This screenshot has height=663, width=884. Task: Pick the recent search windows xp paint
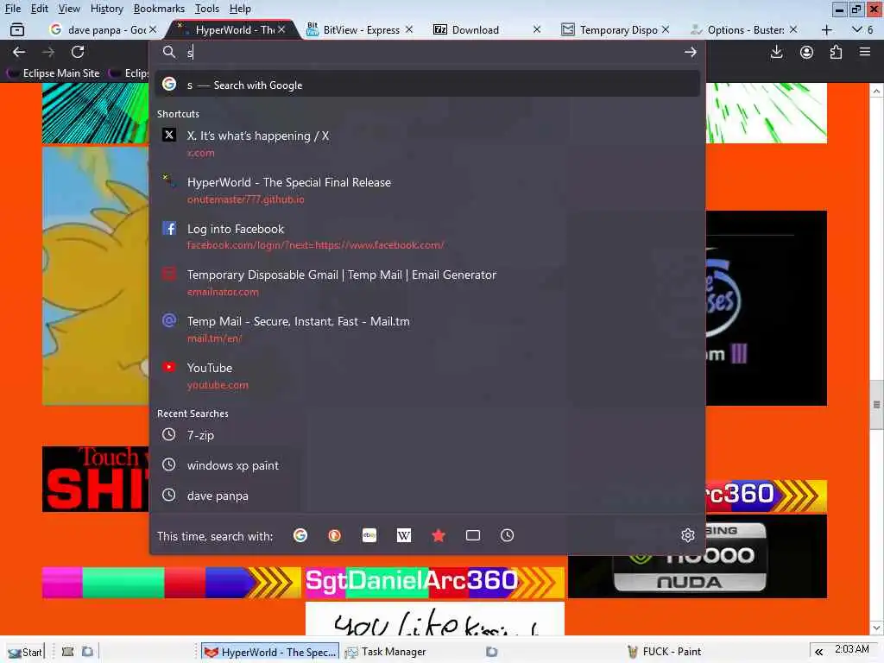coord(427,465)
